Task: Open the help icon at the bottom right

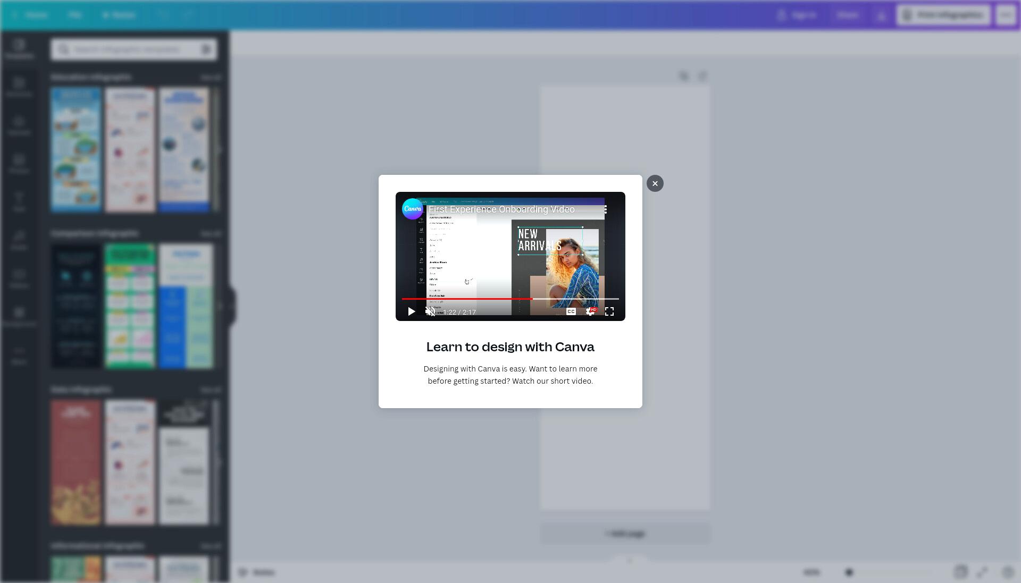Action: 1008,572
